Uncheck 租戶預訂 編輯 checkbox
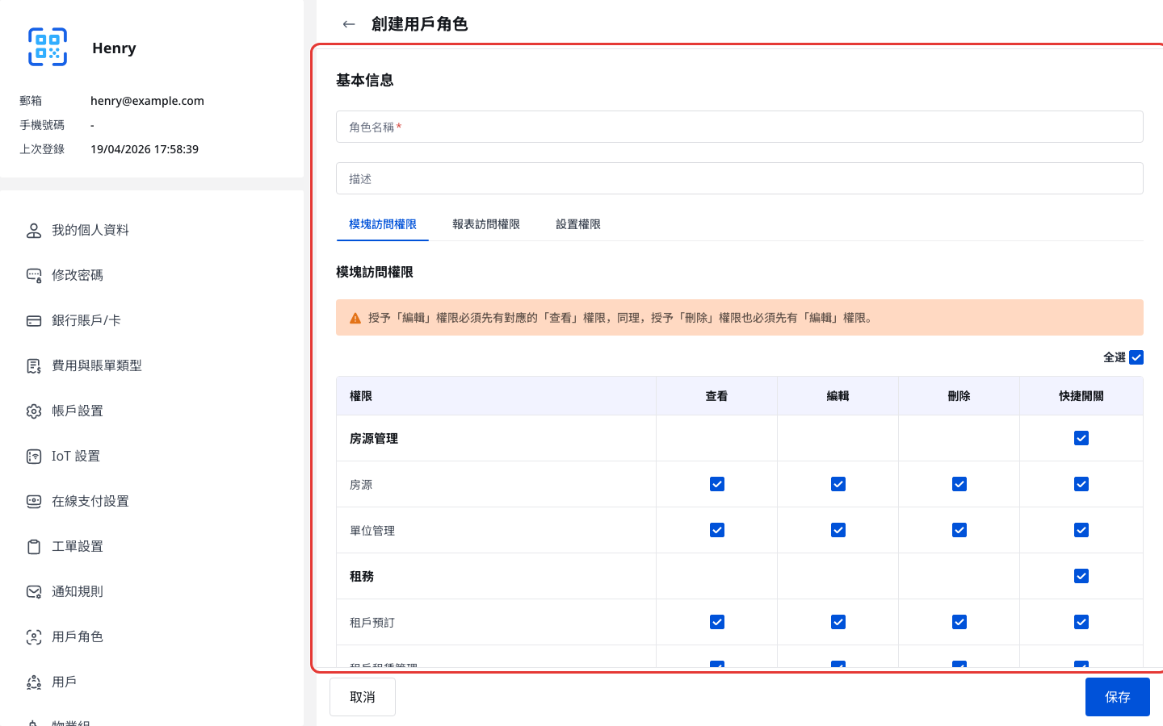This screenshot has width=1163, height=726. tap(838, 622)
